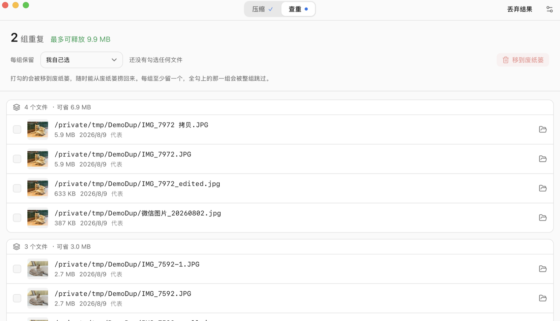Image resolution: width=560 pixels, height=321 pixels.
Task: Click 移到废纸篓 button
Action: [523, 60]
